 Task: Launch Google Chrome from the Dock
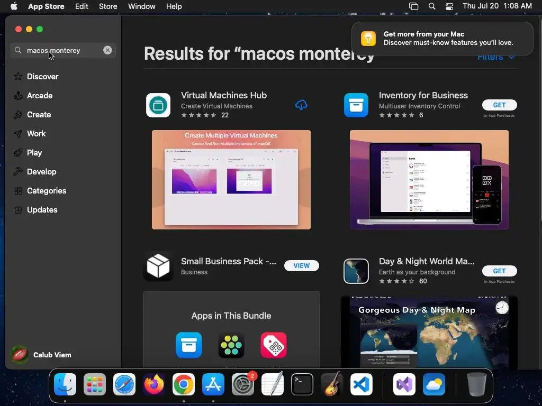tap(184, 384)
